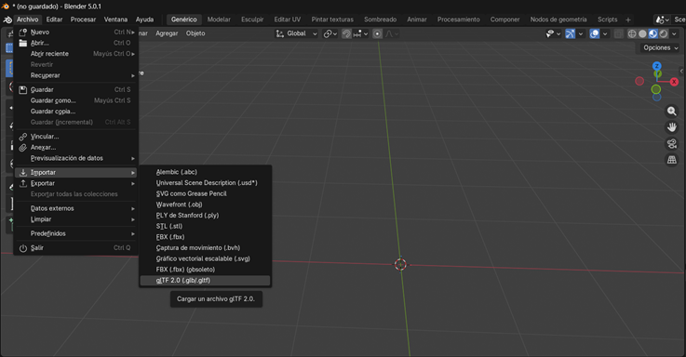Screen dimensions: 686x357
Task: Open the Editar menu
Action: coord(54,20)
